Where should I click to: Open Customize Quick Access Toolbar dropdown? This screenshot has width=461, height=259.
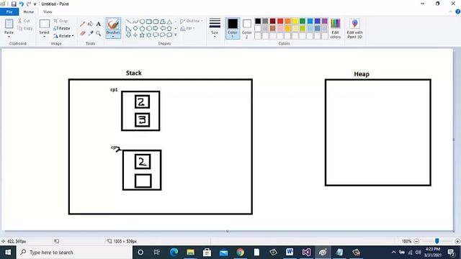click(35, 4)
